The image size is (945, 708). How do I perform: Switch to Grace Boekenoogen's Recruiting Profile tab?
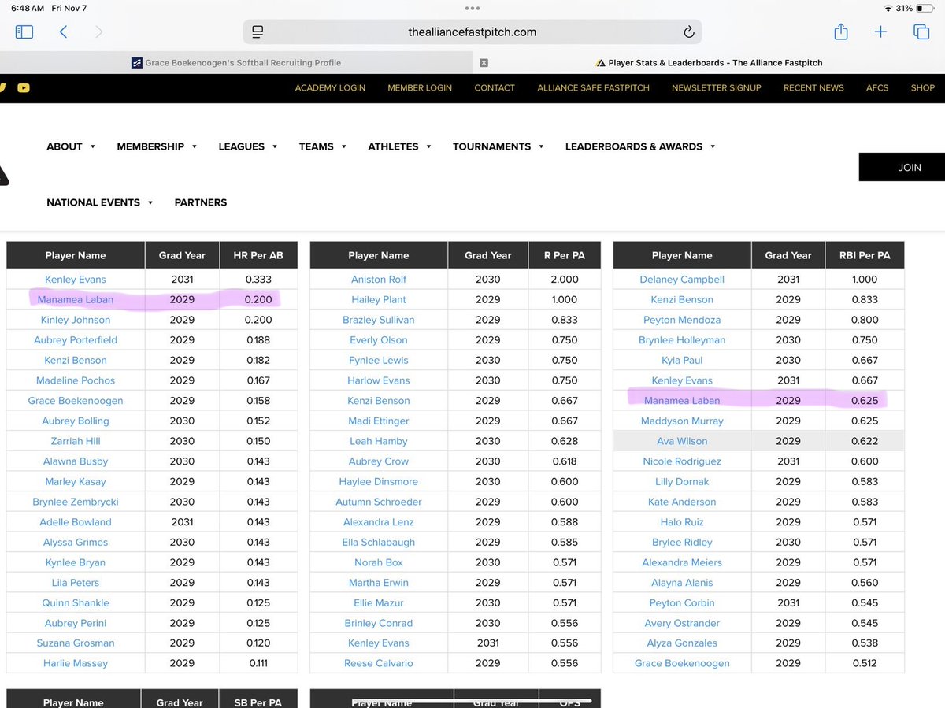(x=236, y=63)
